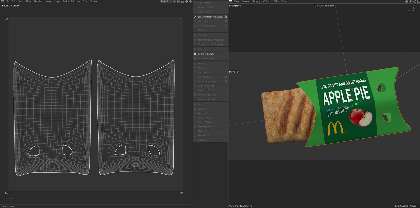Click Set UVW from Projection button
420x208 pixels.
[210, 17]
